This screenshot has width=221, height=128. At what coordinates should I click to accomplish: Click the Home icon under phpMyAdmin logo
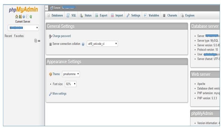click(16, 17)
